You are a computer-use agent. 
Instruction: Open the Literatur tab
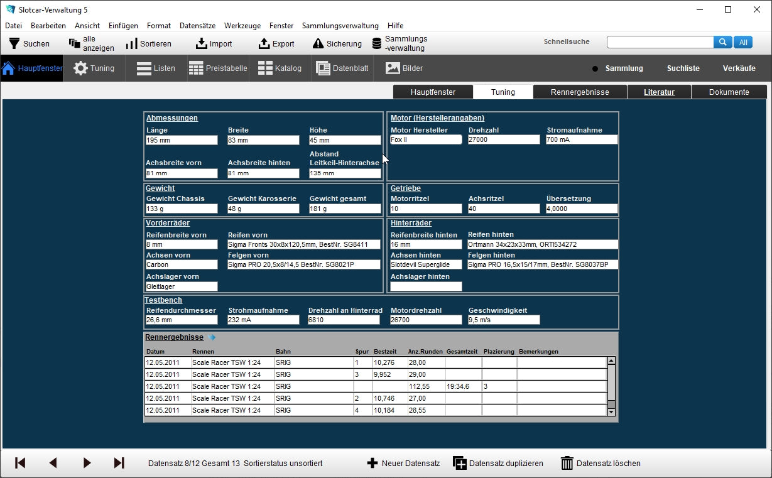click(659, 92)
